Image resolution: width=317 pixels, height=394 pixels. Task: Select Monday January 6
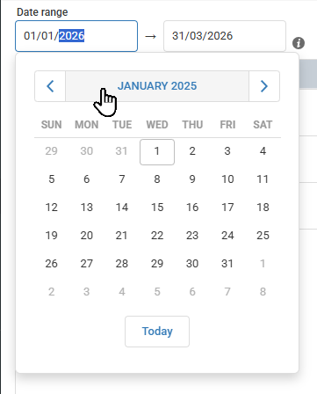[87, 179]
